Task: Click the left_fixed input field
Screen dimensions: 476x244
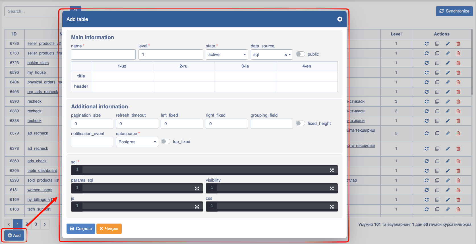Action: pyautogui.click(x=182, y=124)
